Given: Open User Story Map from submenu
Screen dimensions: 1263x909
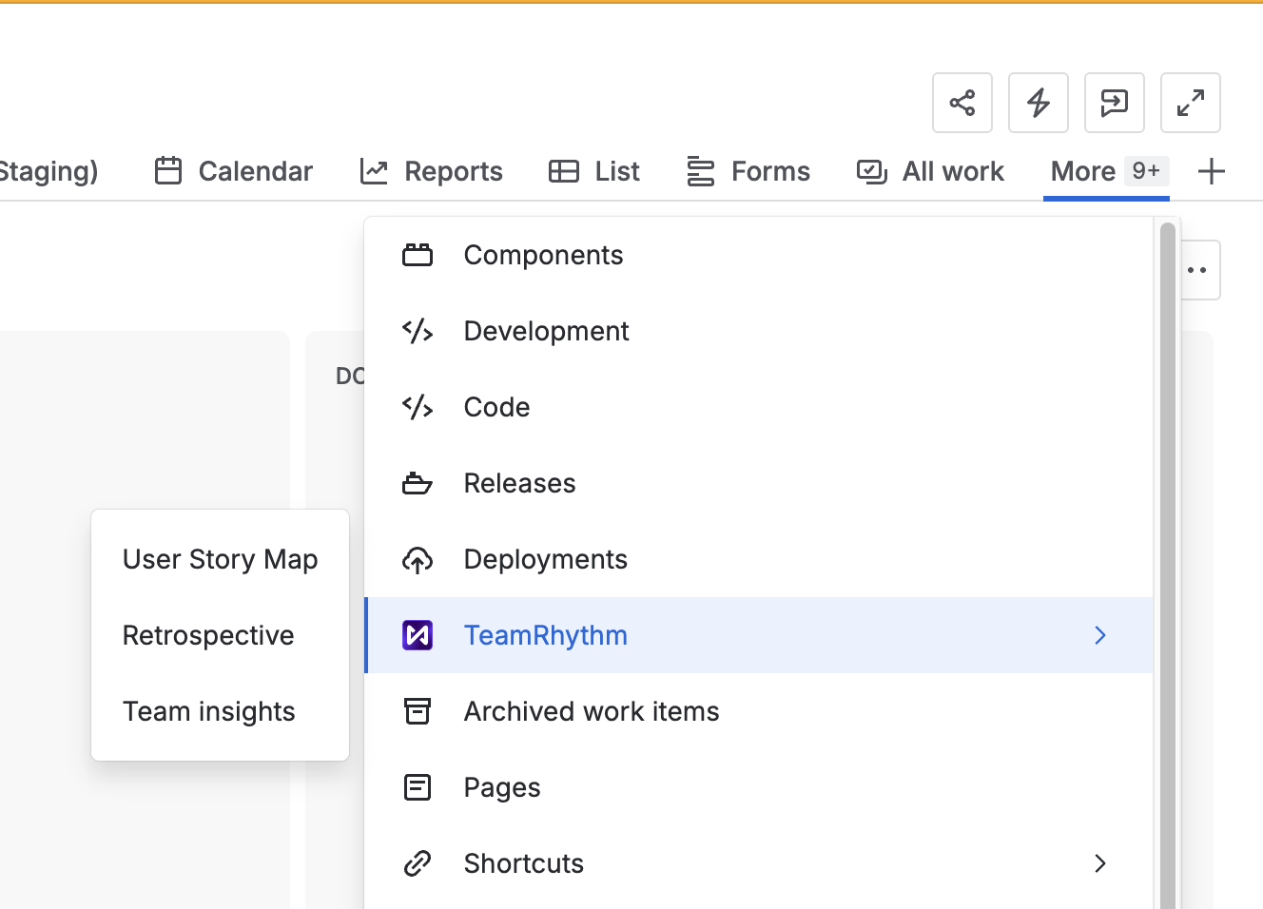Looking at the screenshot, I should coord(220,559).
